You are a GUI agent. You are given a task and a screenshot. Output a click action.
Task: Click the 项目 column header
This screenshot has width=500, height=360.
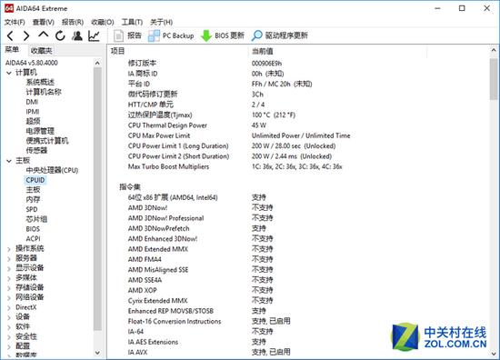[x=117, y=51]
